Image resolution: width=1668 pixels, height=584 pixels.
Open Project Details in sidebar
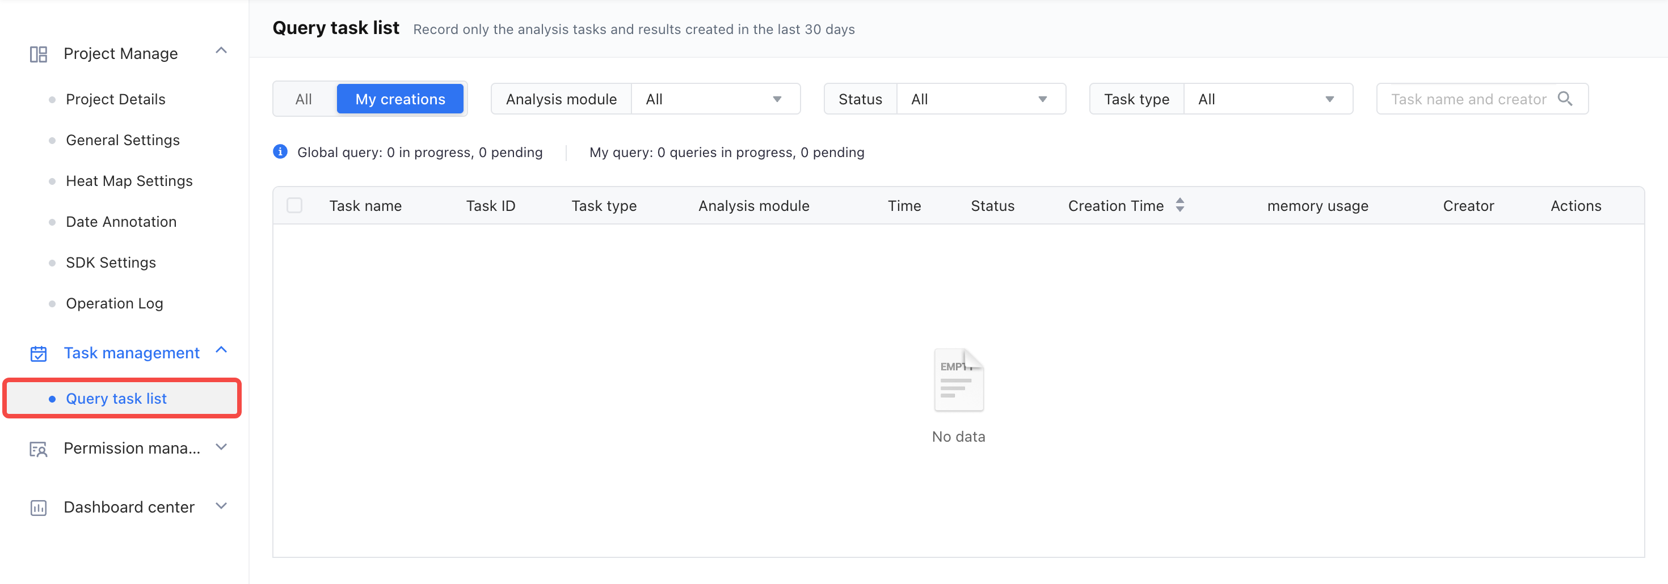(x=115, y=99)
